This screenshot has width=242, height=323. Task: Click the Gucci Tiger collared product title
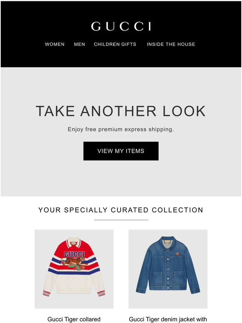(x=74, y=319)
